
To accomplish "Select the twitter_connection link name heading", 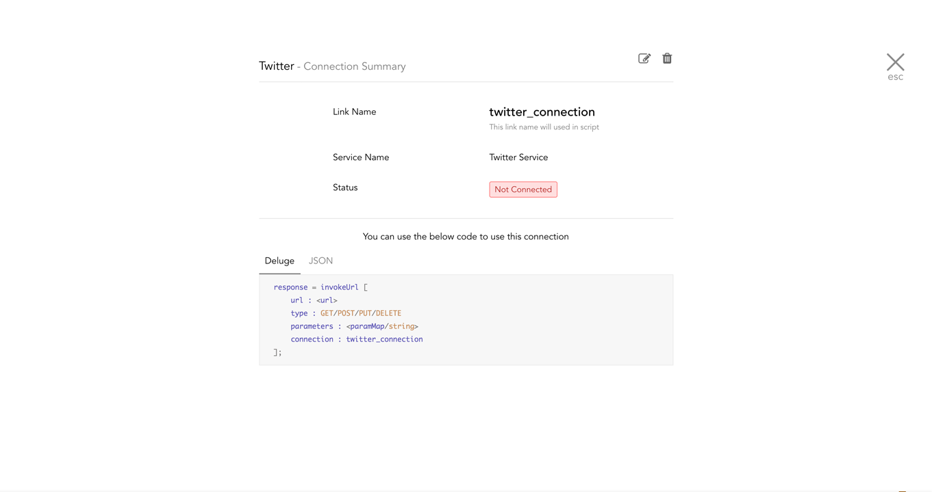I will coord(542,112).
